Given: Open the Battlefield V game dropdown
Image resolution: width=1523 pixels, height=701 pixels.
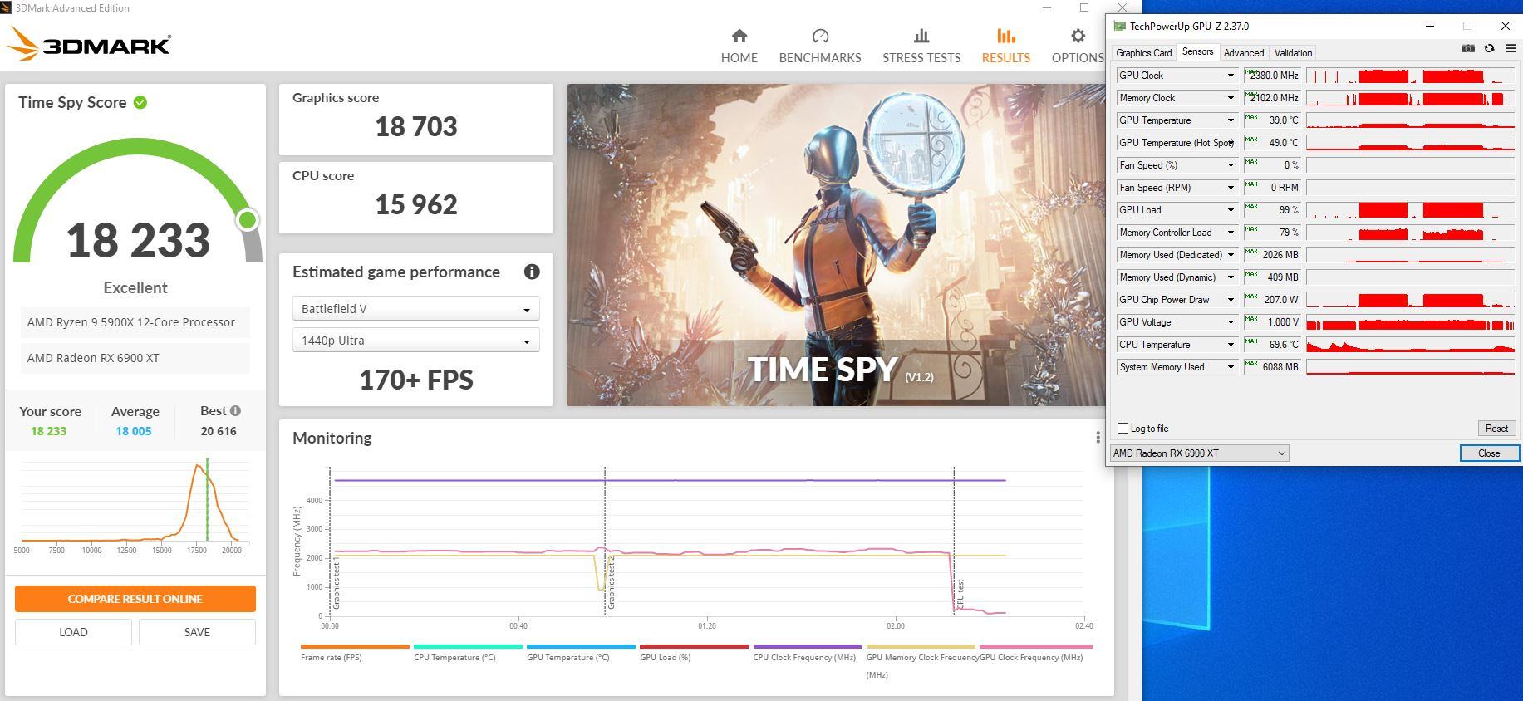Looking at the screenshot, I should pyautogui.click(x=415, y=309).
